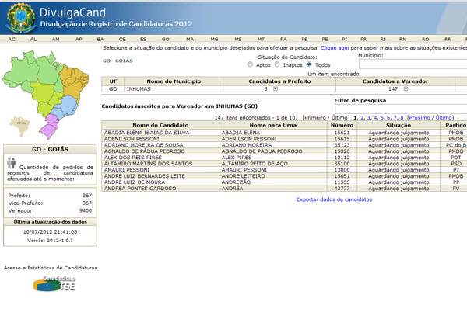Select candidate ABADIA ELENA ISAIAS DA SILVA
This screenshot has height=312, width=467.
point(146,133)
